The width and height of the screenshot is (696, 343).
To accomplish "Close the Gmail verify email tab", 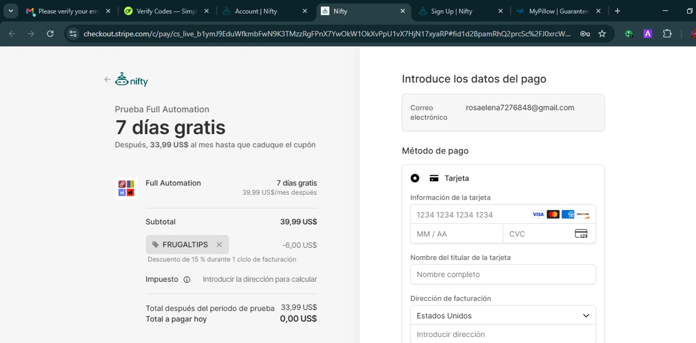I will tap(108, 11).
